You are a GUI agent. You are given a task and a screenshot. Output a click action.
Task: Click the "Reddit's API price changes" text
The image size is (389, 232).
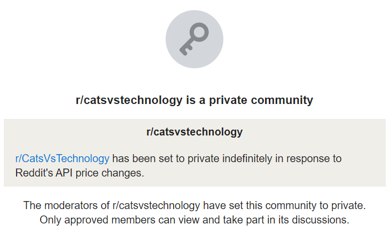coord(80,173)
